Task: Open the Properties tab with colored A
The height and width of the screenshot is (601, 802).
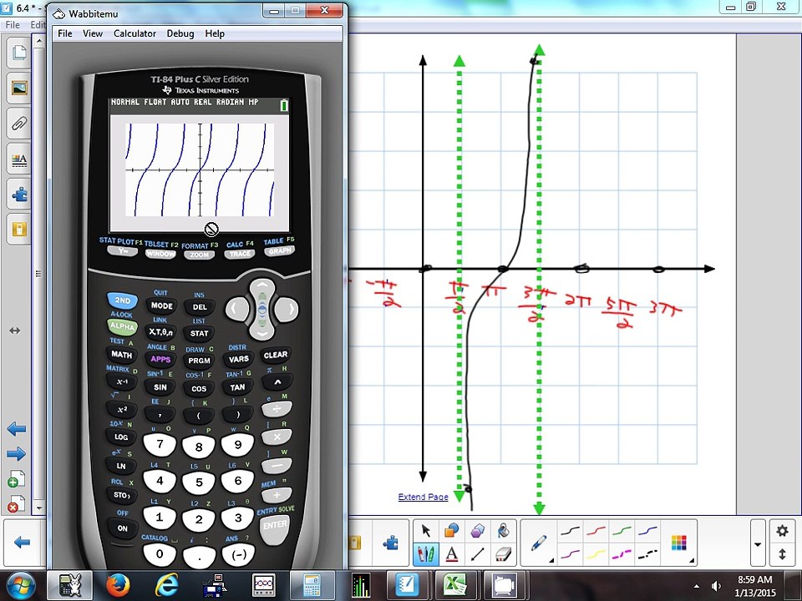Action: 19,159
